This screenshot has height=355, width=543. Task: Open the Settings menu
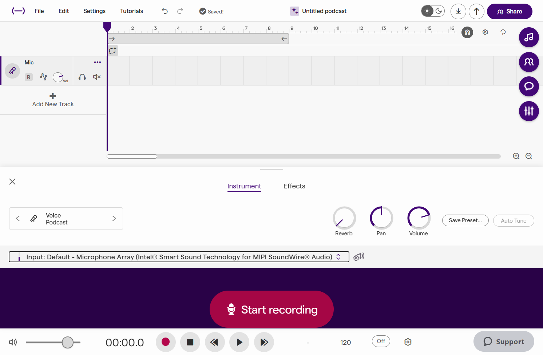[x=94, y=11]
